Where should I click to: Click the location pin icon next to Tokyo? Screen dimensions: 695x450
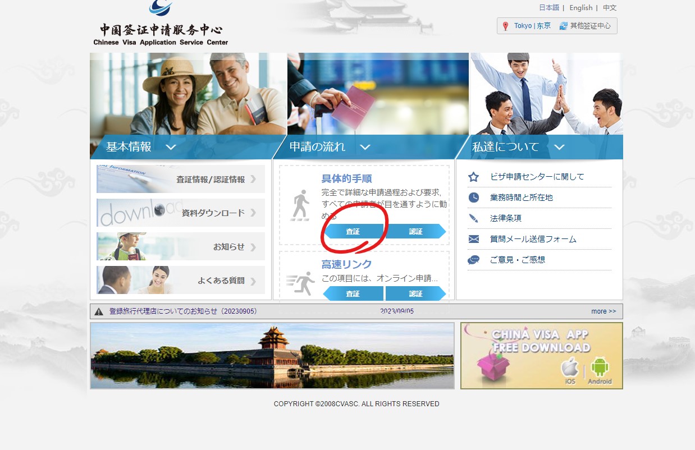tap(506, 25)
